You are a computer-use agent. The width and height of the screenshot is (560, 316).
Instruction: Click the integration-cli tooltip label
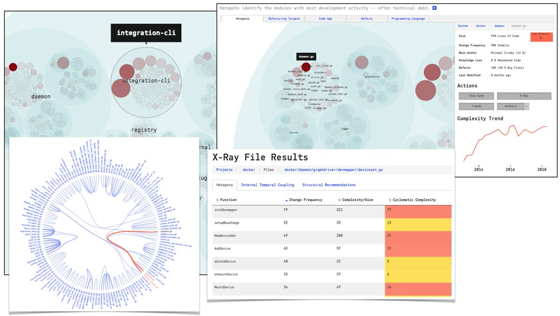click(146, 33)
